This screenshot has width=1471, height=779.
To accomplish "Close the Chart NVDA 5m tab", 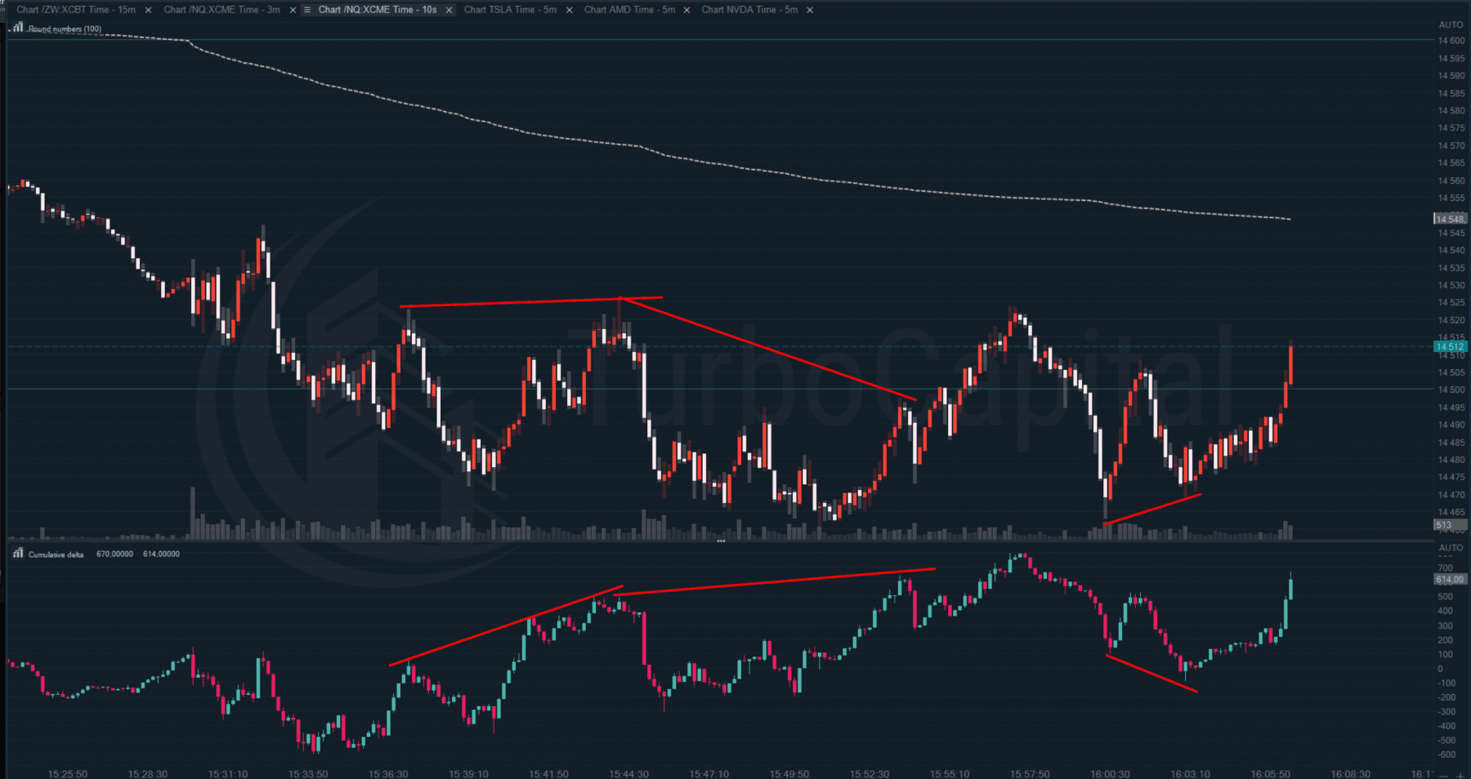I will (x=810, y=10).
